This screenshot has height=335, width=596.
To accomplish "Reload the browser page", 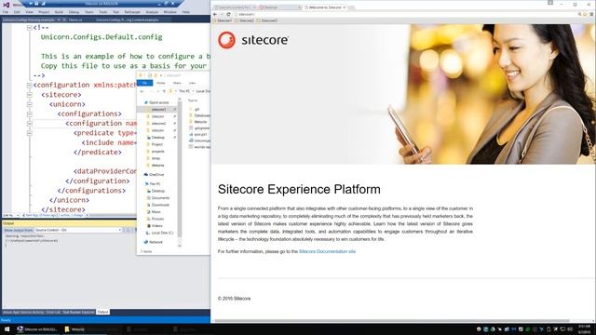I will click(228, 14).
